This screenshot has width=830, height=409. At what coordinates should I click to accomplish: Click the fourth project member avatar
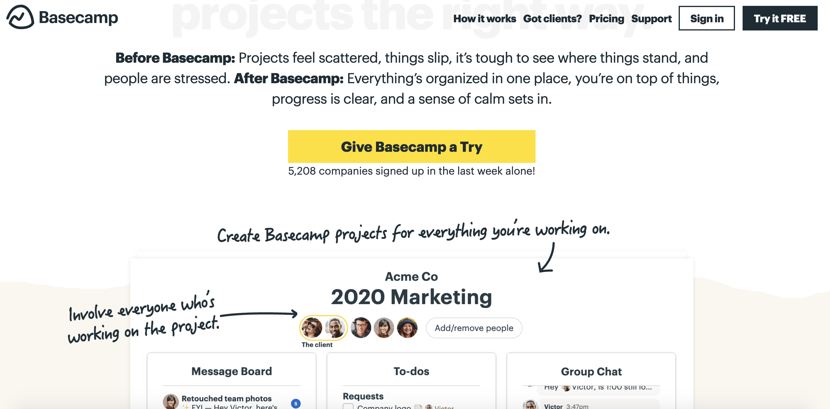click(x=384, y=328)
